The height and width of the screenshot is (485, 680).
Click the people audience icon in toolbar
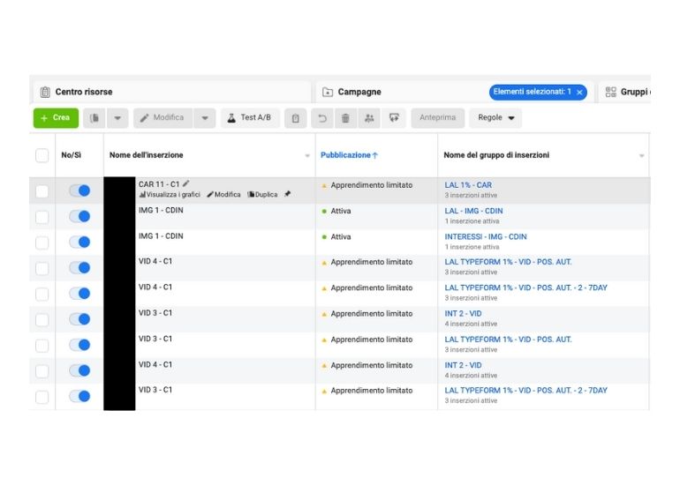[x=369, y=118]
